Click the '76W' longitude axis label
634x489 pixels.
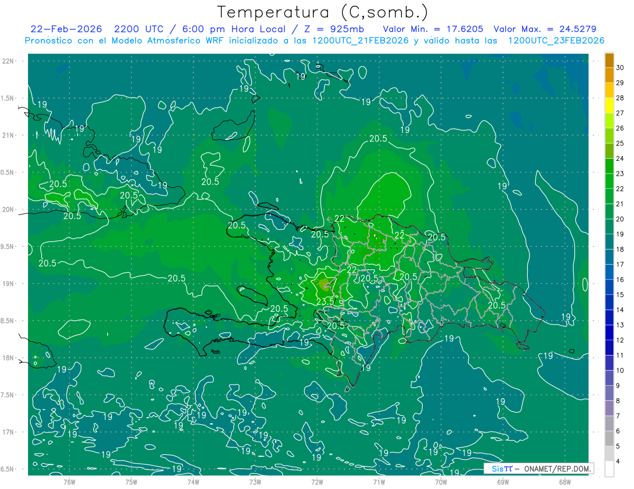[69, 482]
